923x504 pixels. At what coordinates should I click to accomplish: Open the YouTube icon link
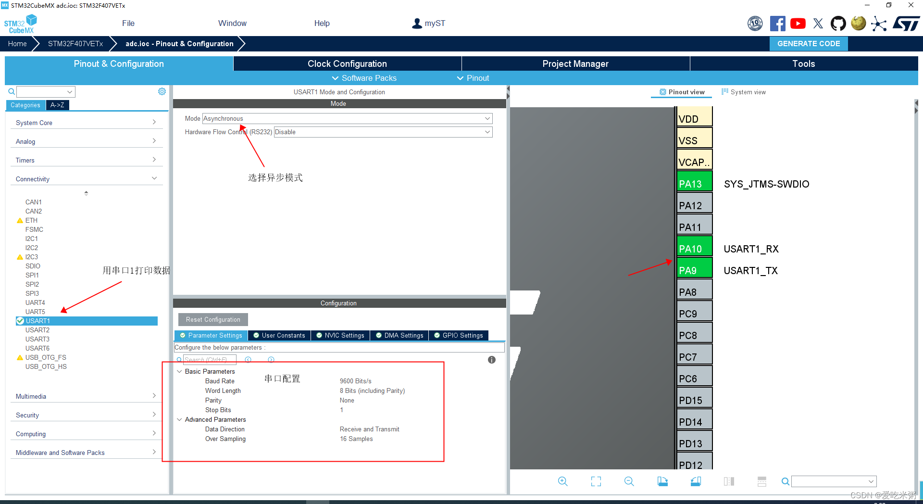click(798, 23)
